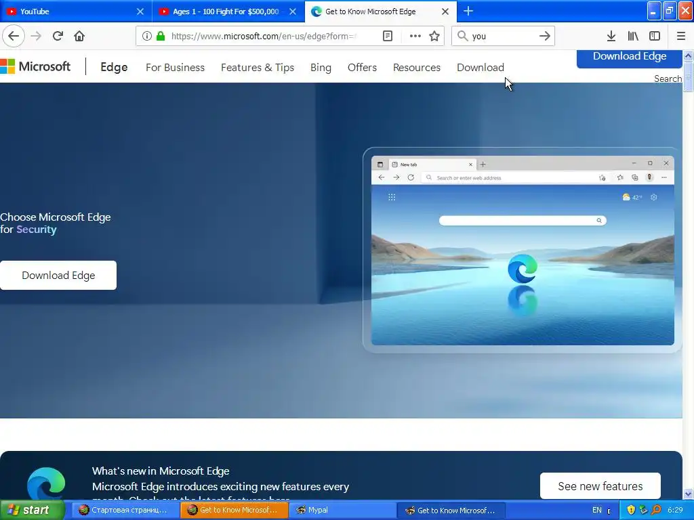Close the YouTube tab
The height and width of the screenshot is (520, 694).
[x=140, y=12]
